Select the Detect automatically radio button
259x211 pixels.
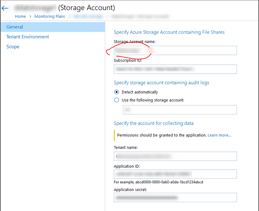click(116, 92)
